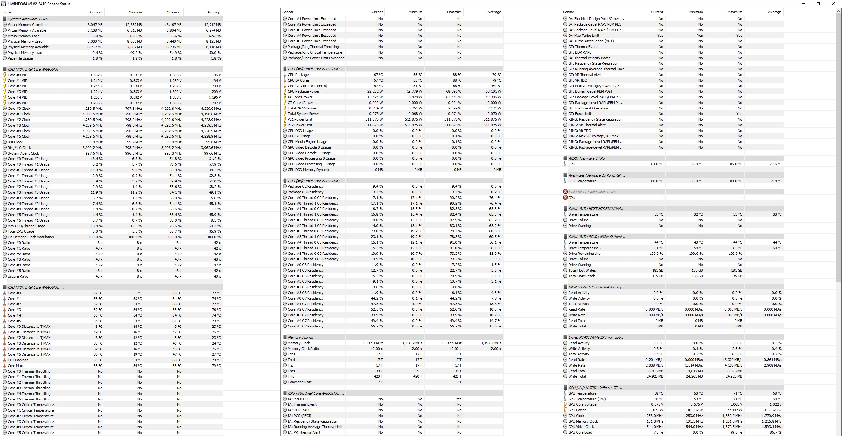Click the icon beside Ring/LLC Clock

click(x=5, y=148)
